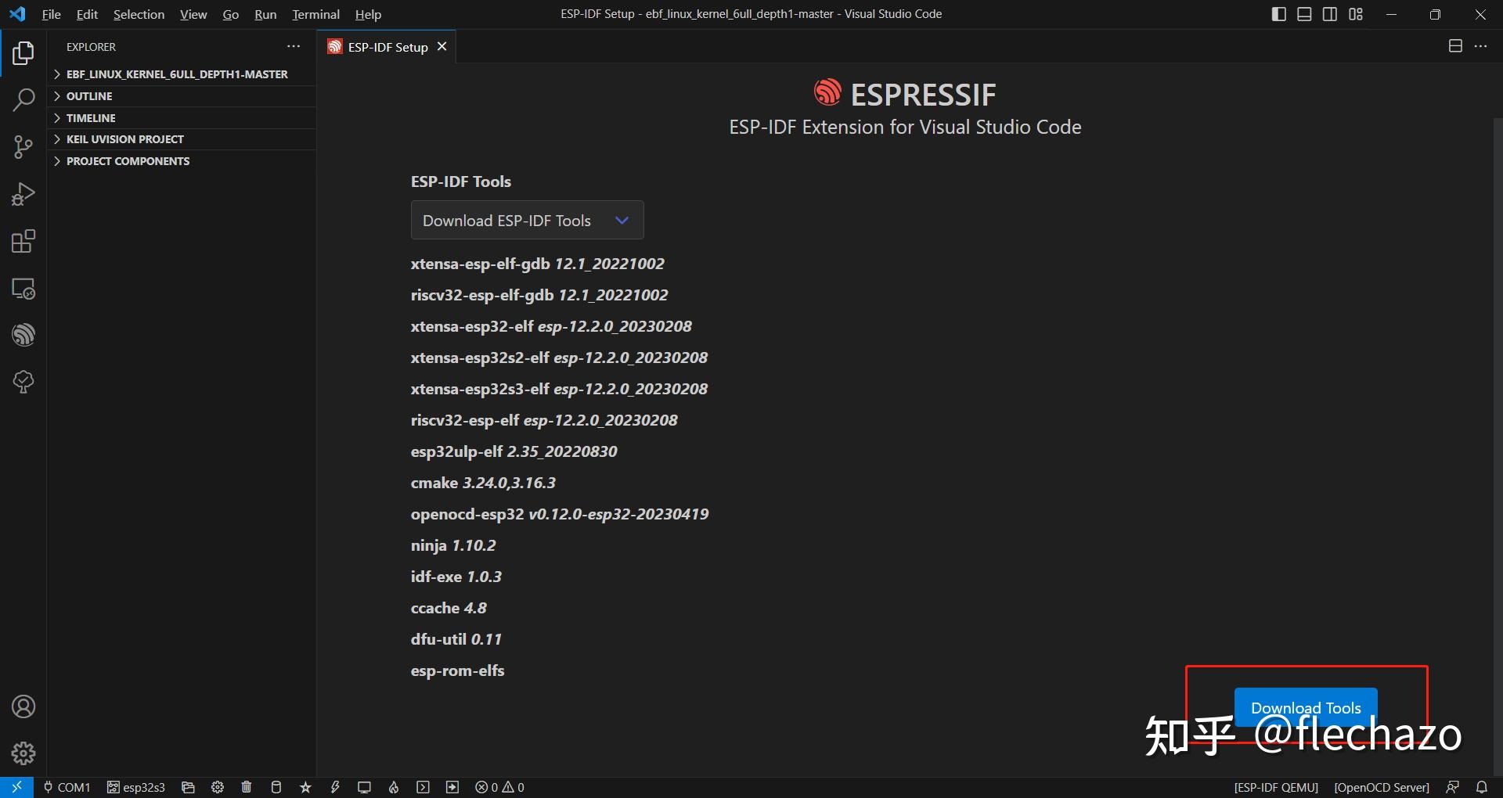Expand the OUTLINE section
This screenshot has height=798, width=1503.
pos(182,96)
